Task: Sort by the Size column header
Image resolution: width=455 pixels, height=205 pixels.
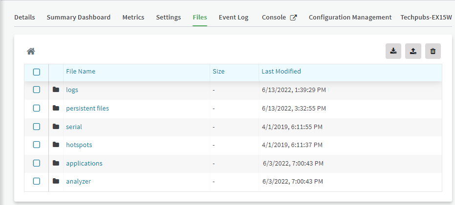Action: tap(218, 71)
